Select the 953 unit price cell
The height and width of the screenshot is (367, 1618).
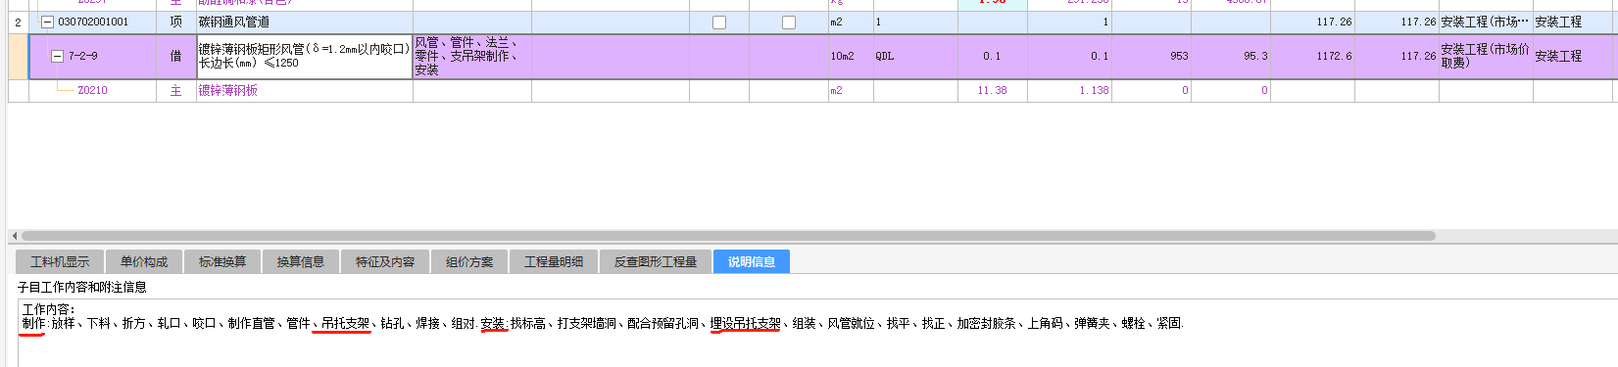(x=1152, y=57)
